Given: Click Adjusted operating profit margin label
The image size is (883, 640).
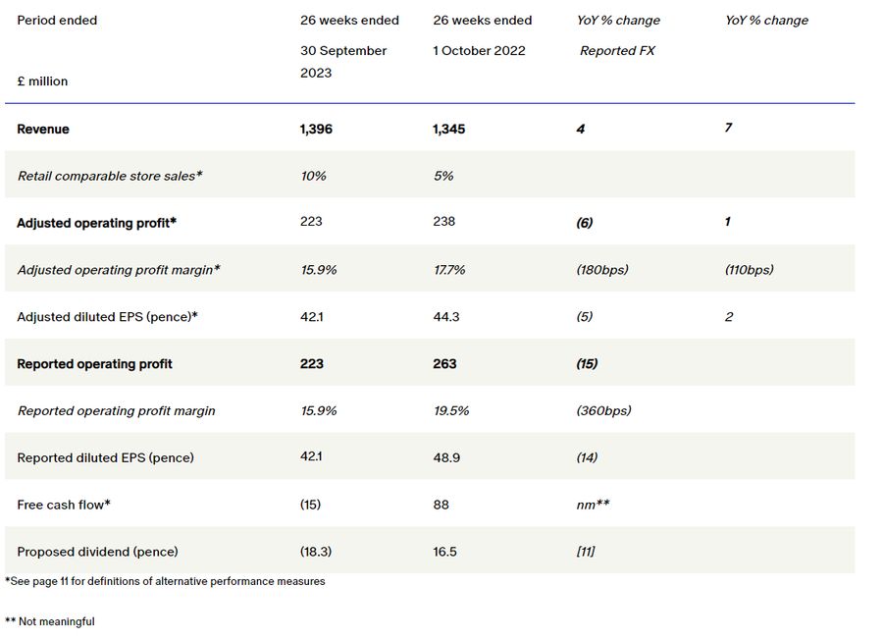Looking at the screenshot, I should click(119, 270).
